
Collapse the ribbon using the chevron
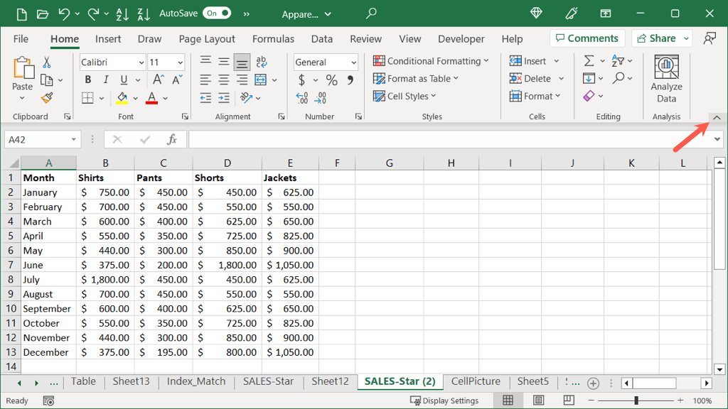tap(717, 118)
